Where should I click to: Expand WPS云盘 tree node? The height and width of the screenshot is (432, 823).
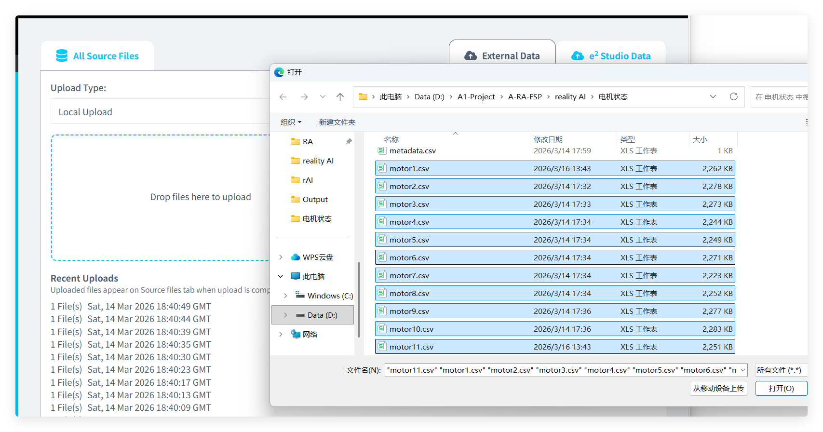pos(281,257)
